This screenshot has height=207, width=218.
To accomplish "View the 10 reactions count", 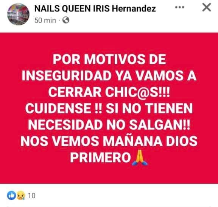I will click(32, 196).
